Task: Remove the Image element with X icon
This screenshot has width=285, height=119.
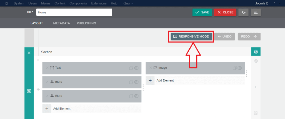Action: [150, 68]
